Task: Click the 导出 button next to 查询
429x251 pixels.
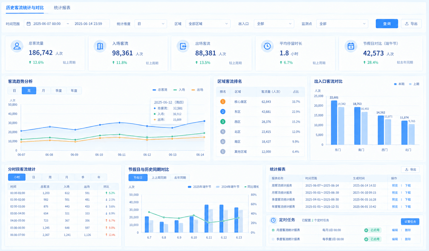Action: pos(411,24)
